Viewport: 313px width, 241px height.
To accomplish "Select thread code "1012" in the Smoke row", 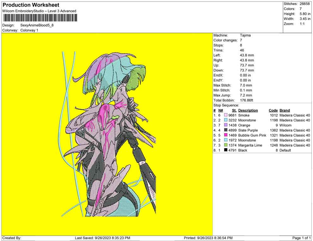I will tap(274, 115).
